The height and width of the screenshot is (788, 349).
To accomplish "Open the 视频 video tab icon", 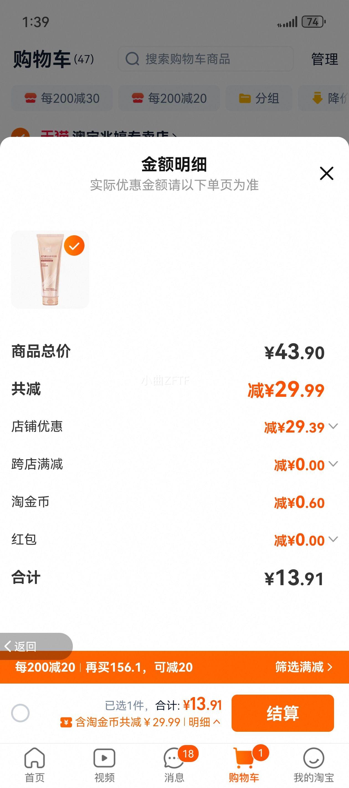I will point(104,758).
